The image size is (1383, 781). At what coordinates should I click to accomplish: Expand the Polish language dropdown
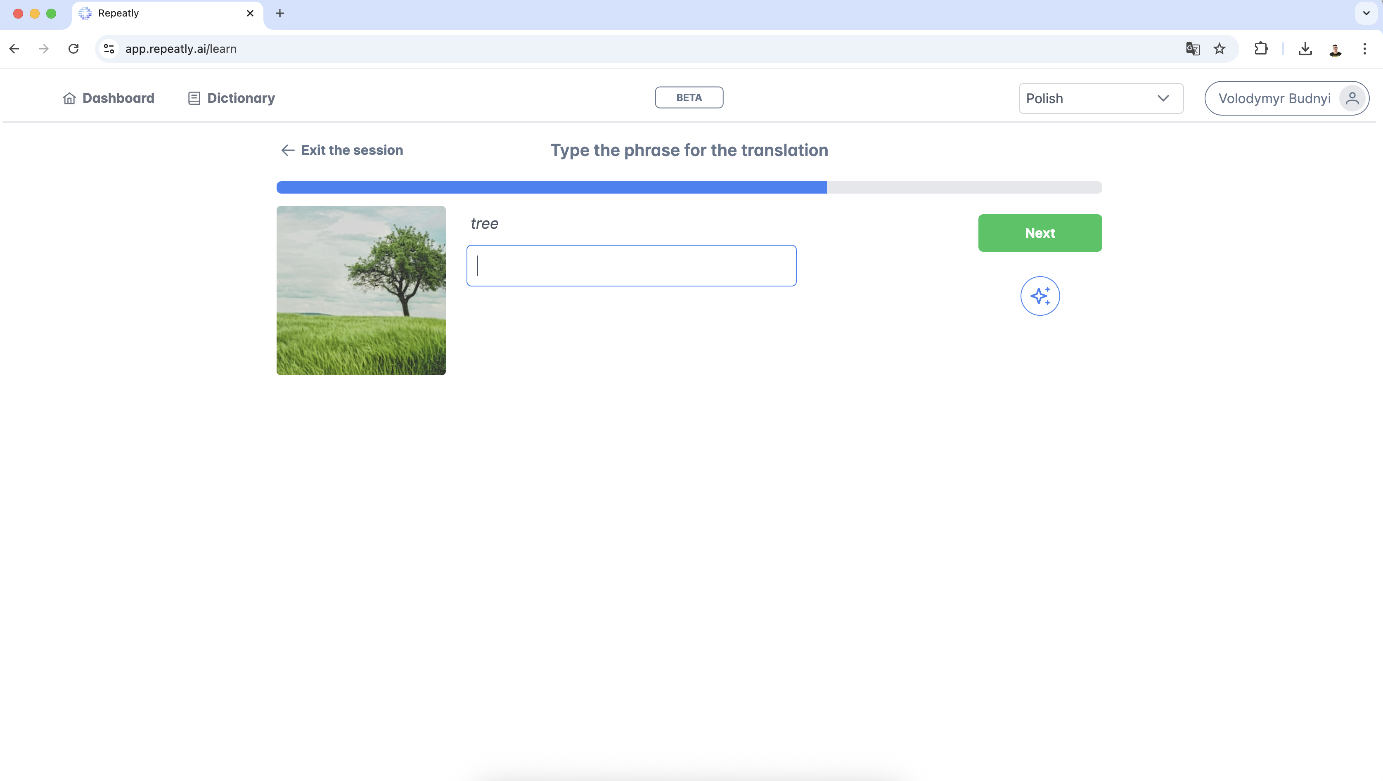pyautogui.click(x=1101, y=98)
